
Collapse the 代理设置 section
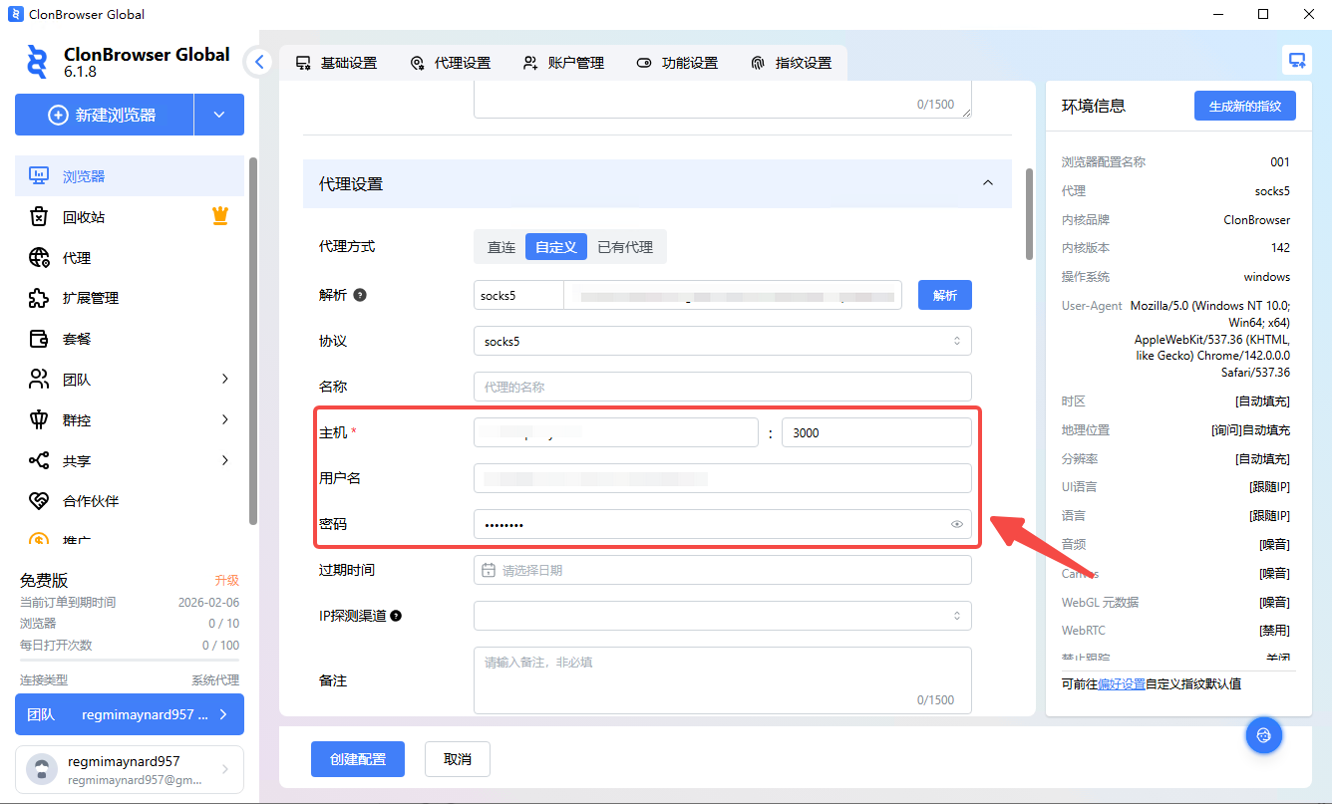988,183
